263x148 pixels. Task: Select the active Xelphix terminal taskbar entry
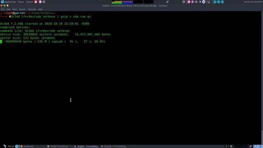[87, 146]
